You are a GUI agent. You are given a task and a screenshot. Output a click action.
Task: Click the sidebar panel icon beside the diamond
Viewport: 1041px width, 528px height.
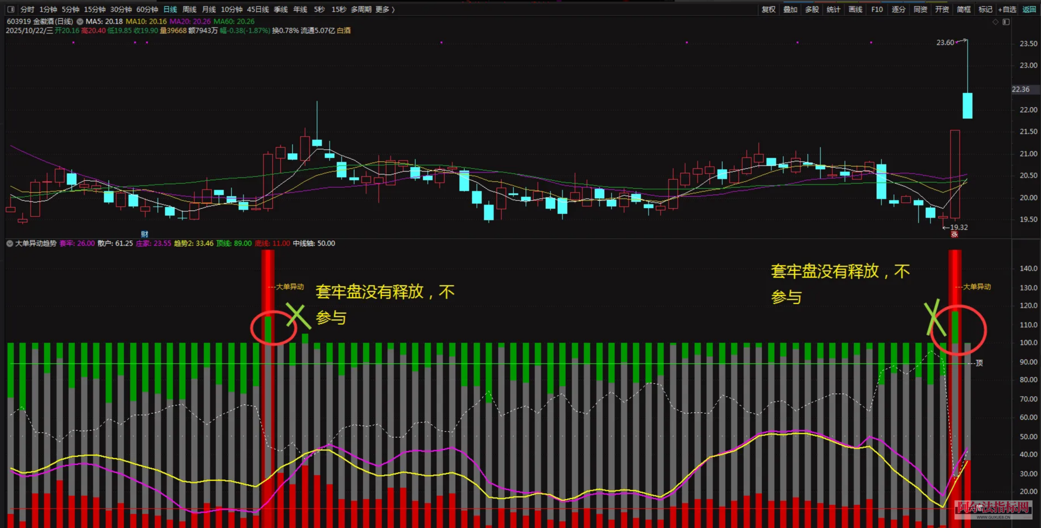(x=1006, y=22)
